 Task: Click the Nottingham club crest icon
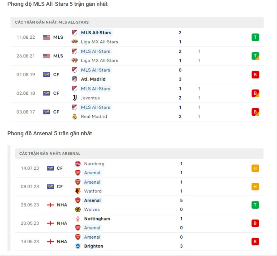78,219
